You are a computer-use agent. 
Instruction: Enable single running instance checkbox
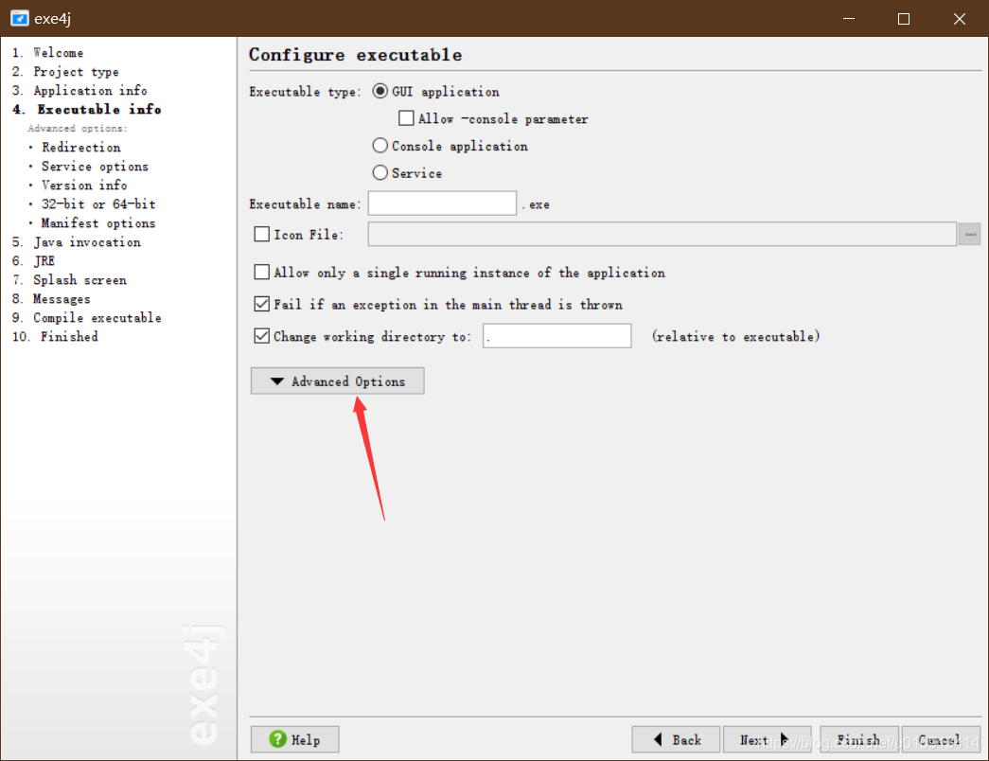coord(262,272)
